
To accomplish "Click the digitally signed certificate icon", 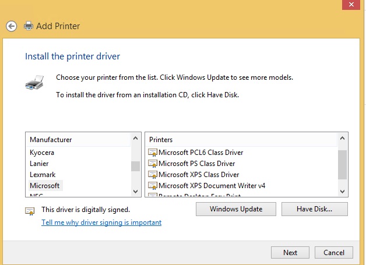I will (30, 211).
